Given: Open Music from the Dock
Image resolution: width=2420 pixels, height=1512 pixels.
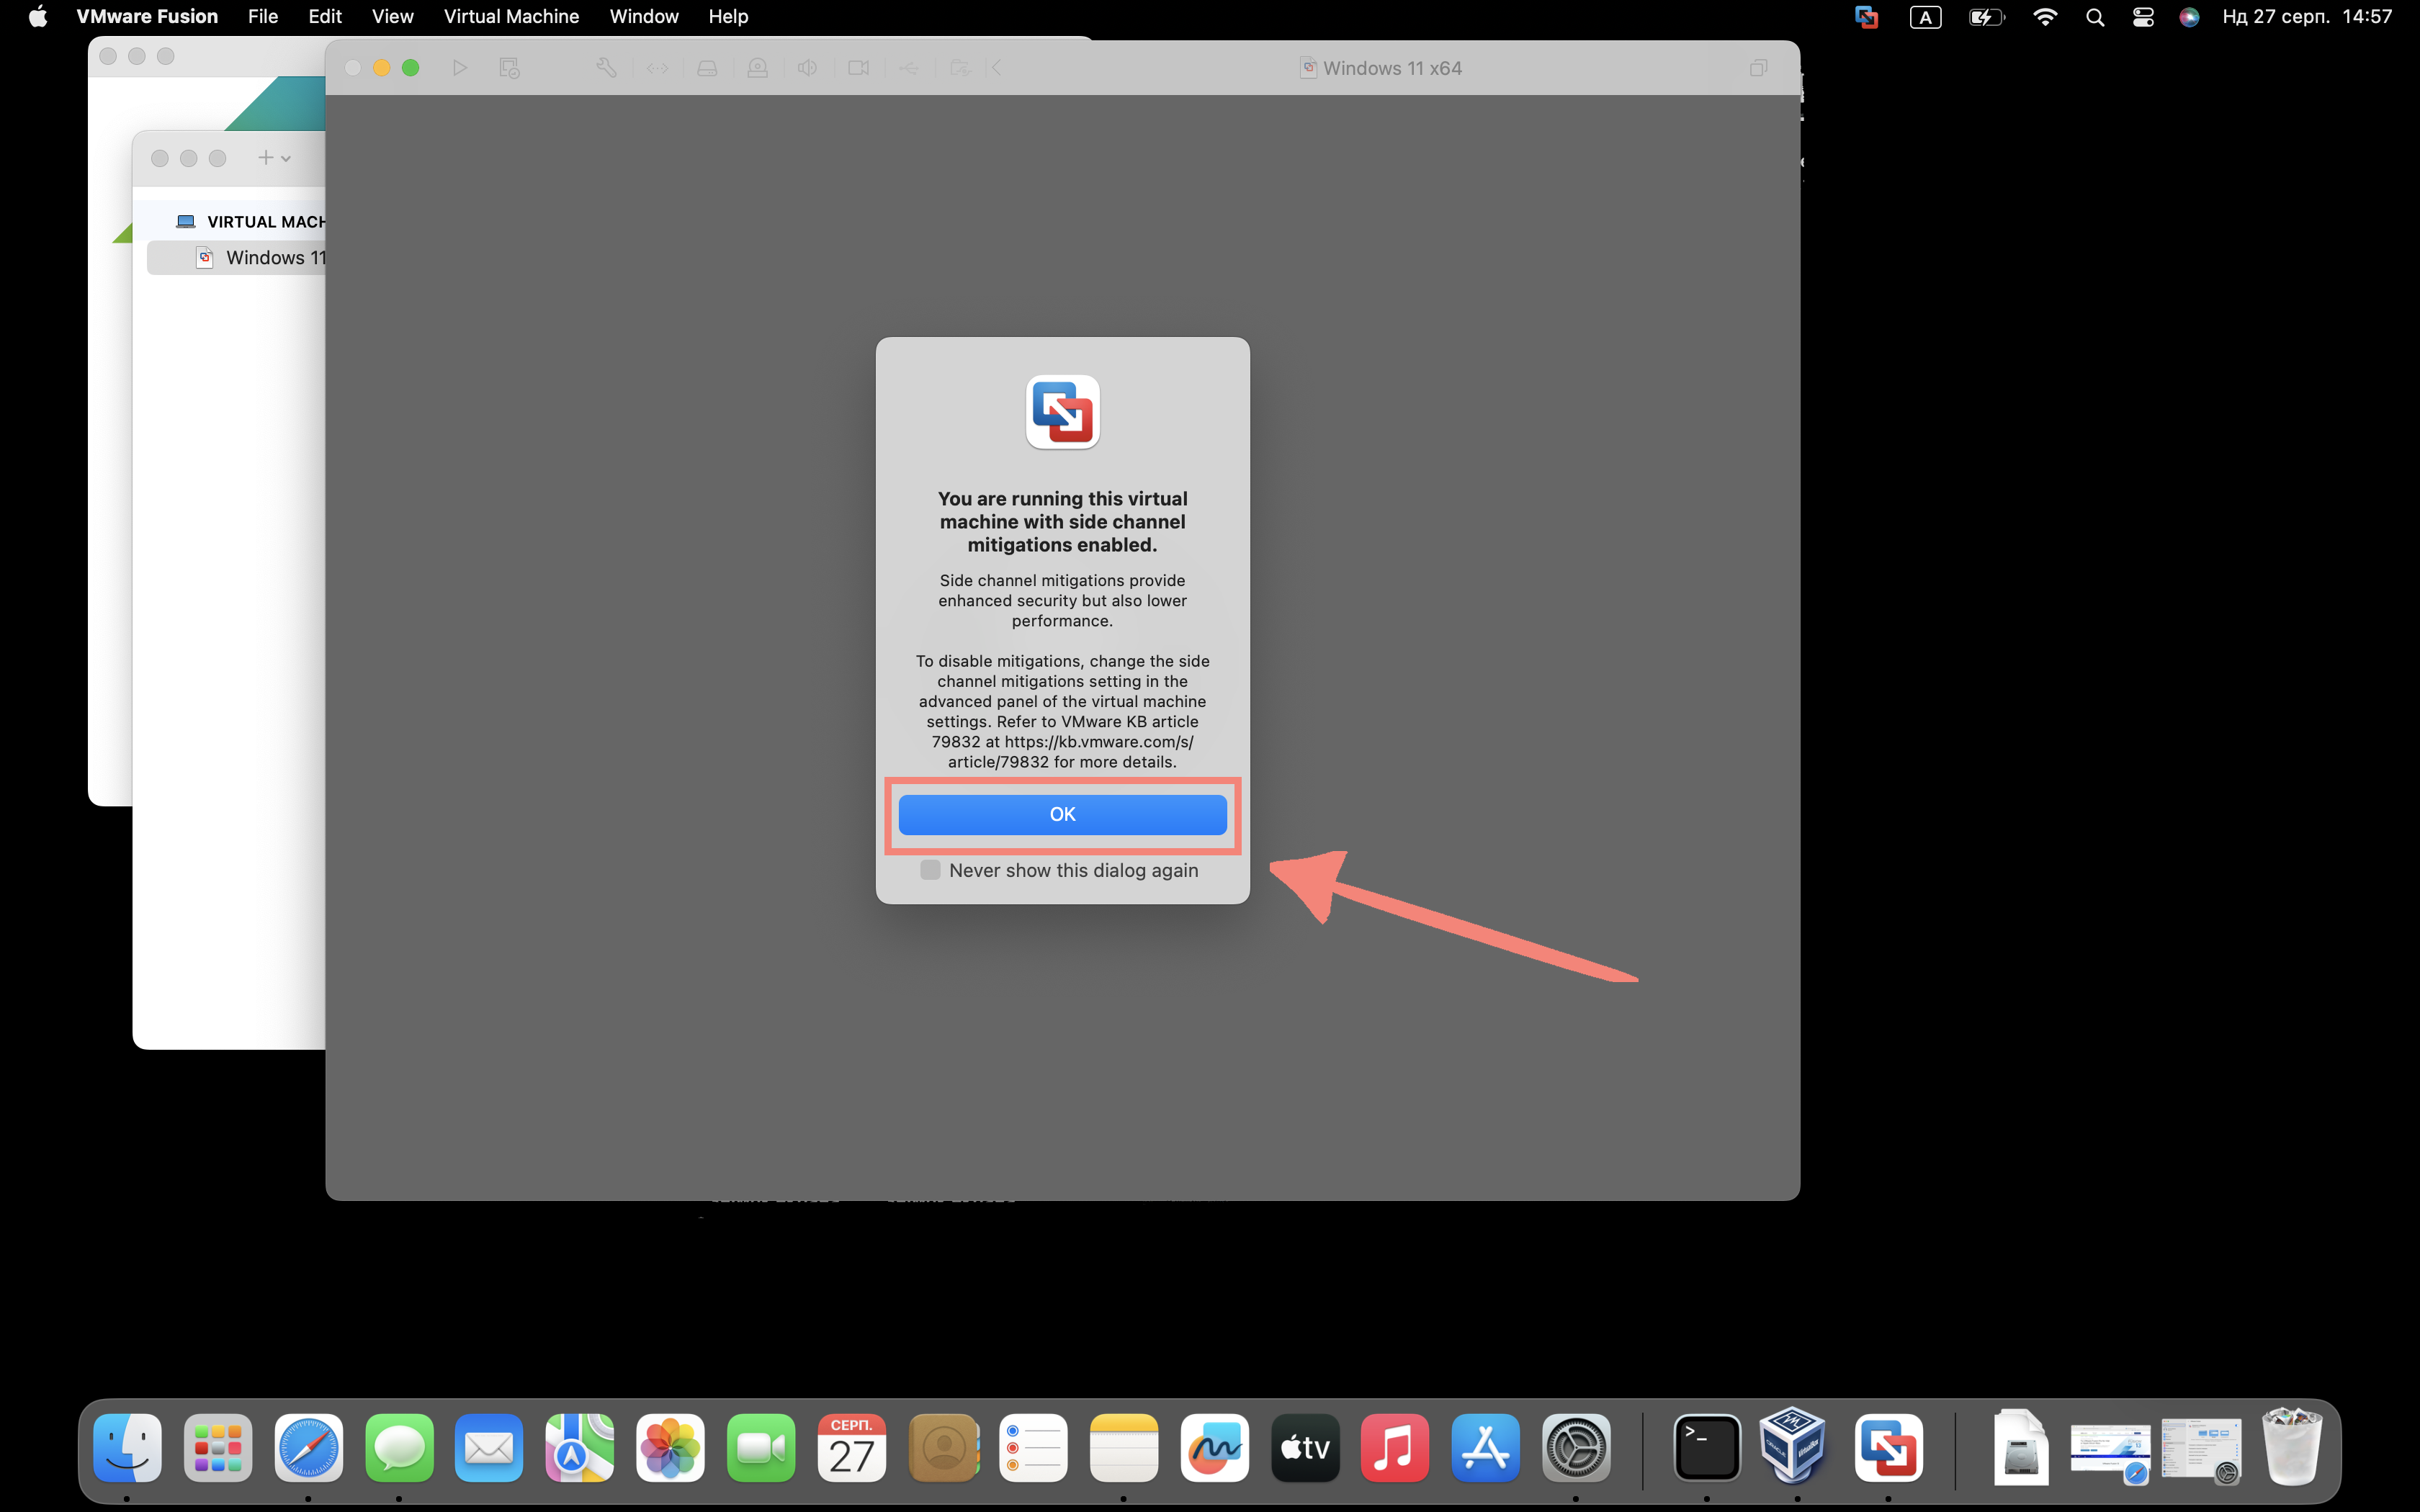Looking at the screenshot, I should point(1395,1447).
